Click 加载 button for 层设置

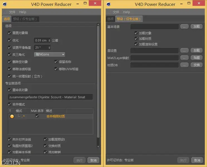coord(197,50)
